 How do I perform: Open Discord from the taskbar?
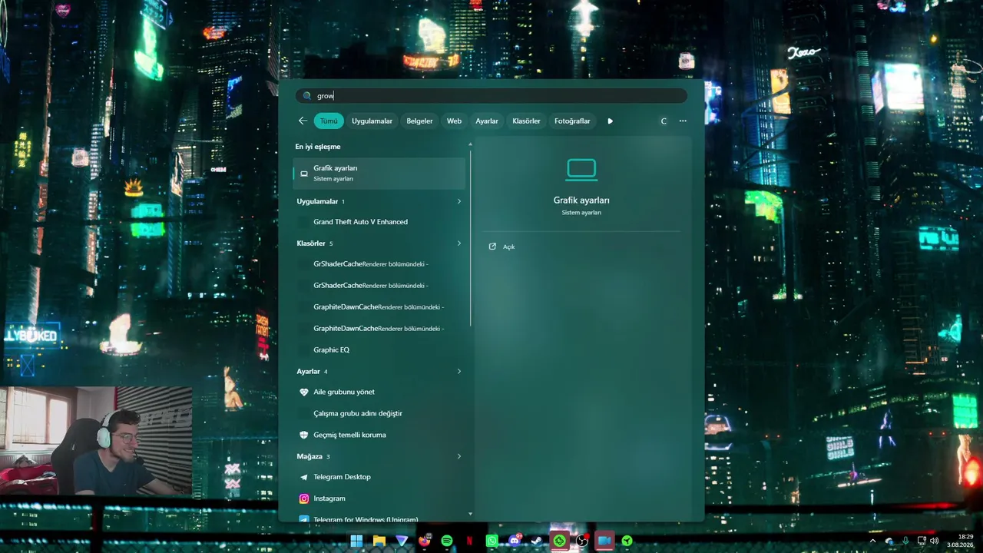(515, 541)
